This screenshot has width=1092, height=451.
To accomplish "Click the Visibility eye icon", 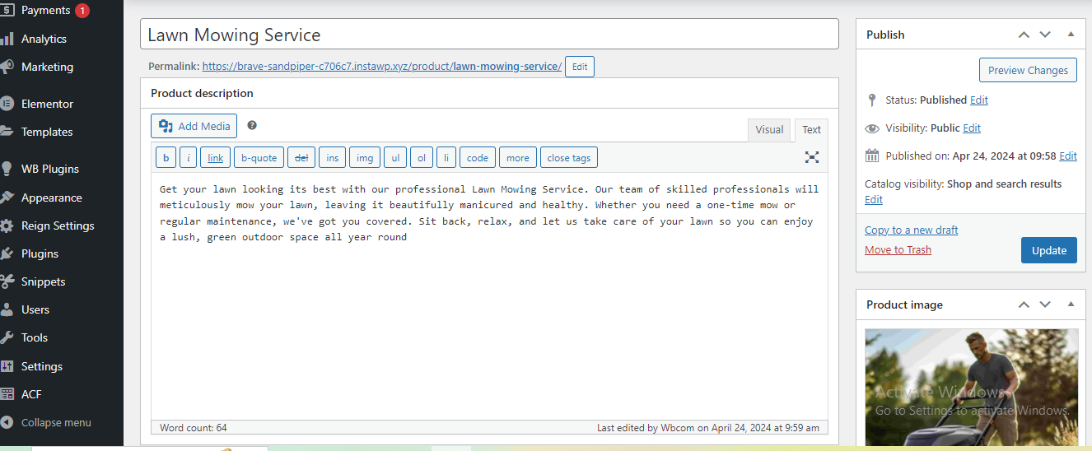I will point(872,128).
